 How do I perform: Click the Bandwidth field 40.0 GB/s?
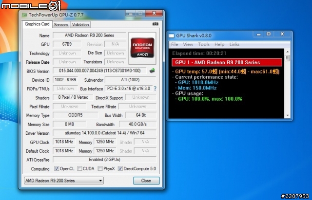[137, 124]
